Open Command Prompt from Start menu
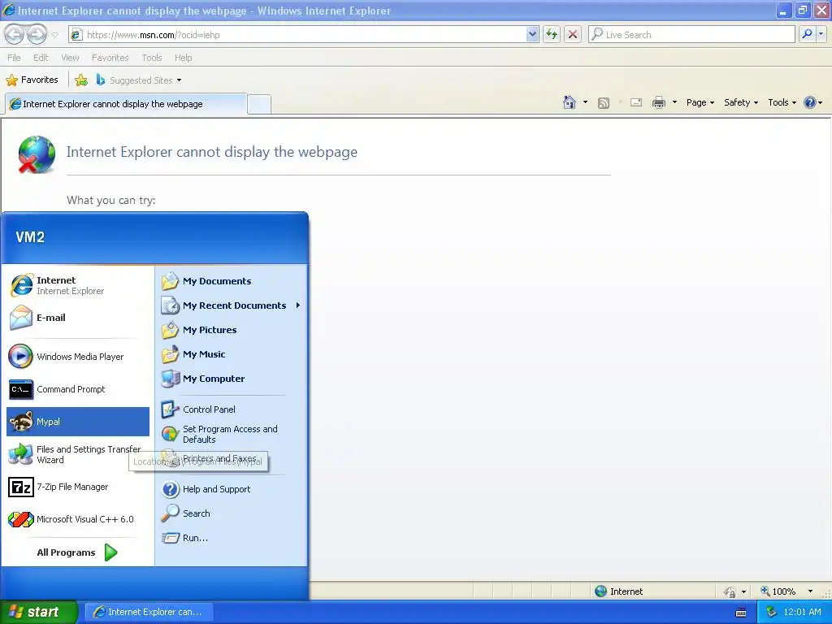The width and height of the screenshot is (832, 624). tap(78, 389)
